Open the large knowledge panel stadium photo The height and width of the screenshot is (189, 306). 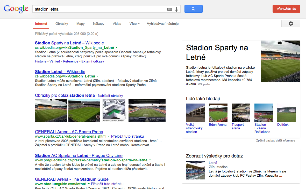coord(280,61)
